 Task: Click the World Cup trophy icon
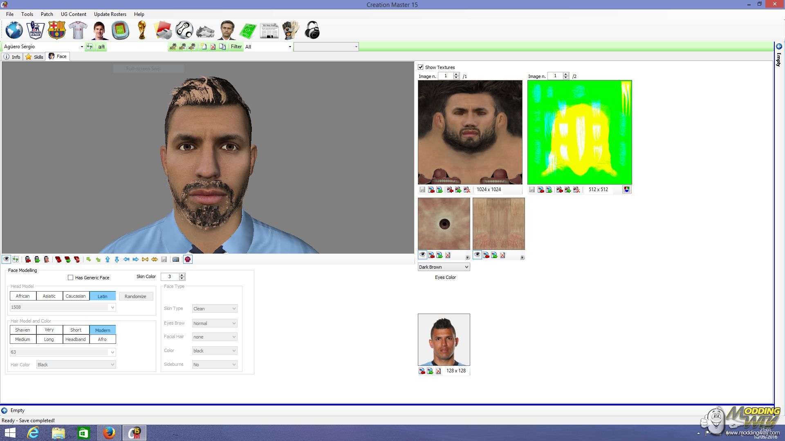tap(142, 30)
